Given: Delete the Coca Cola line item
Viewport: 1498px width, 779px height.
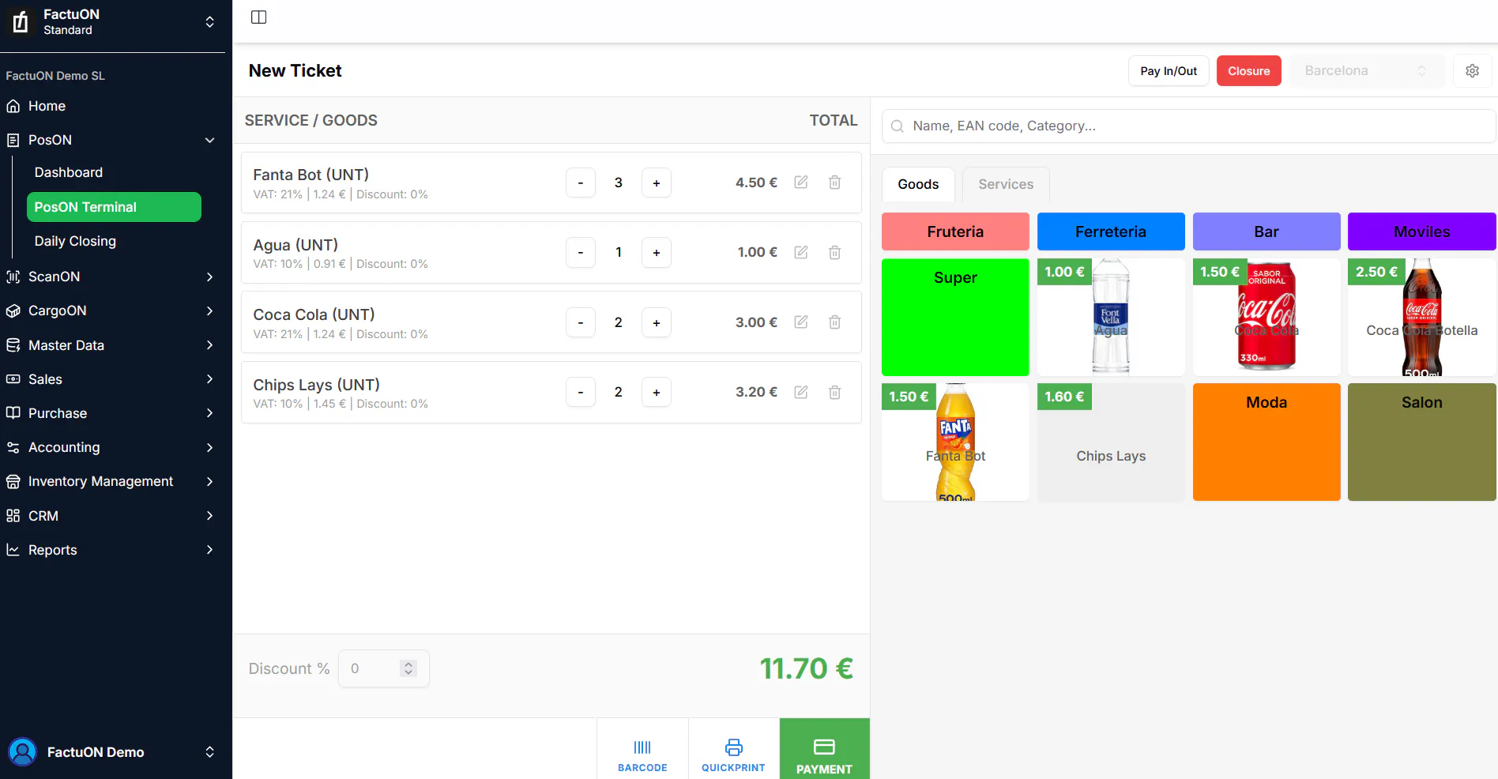Looking at the screenshot, I should tap(834, 322).
